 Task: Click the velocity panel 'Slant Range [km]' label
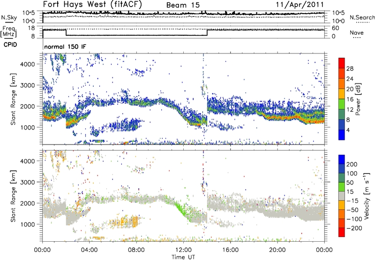[13, 196]
